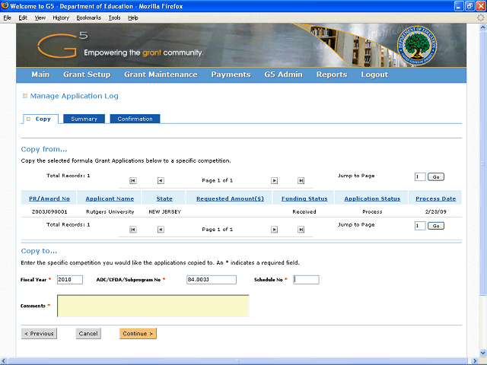
Task: Click the Rutgers University cell
Action: pyautogui.click(x=110, y=212)
